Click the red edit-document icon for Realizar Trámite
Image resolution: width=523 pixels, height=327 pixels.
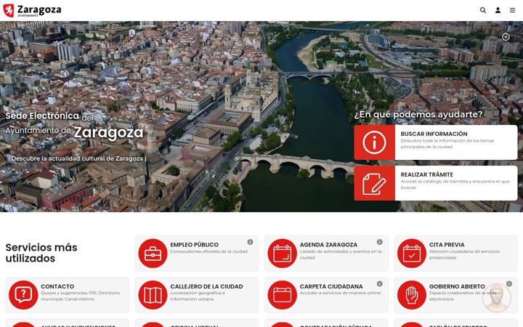(x=375, y=183)
